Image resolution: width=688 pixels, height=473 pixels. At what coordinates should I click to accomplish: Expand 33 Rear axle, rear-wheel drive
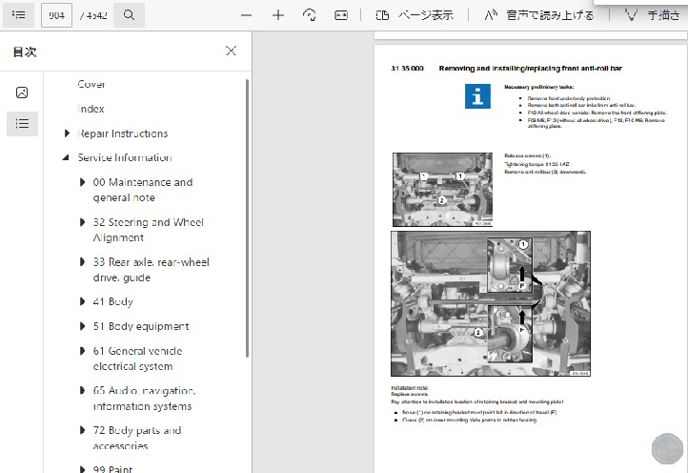82,261
